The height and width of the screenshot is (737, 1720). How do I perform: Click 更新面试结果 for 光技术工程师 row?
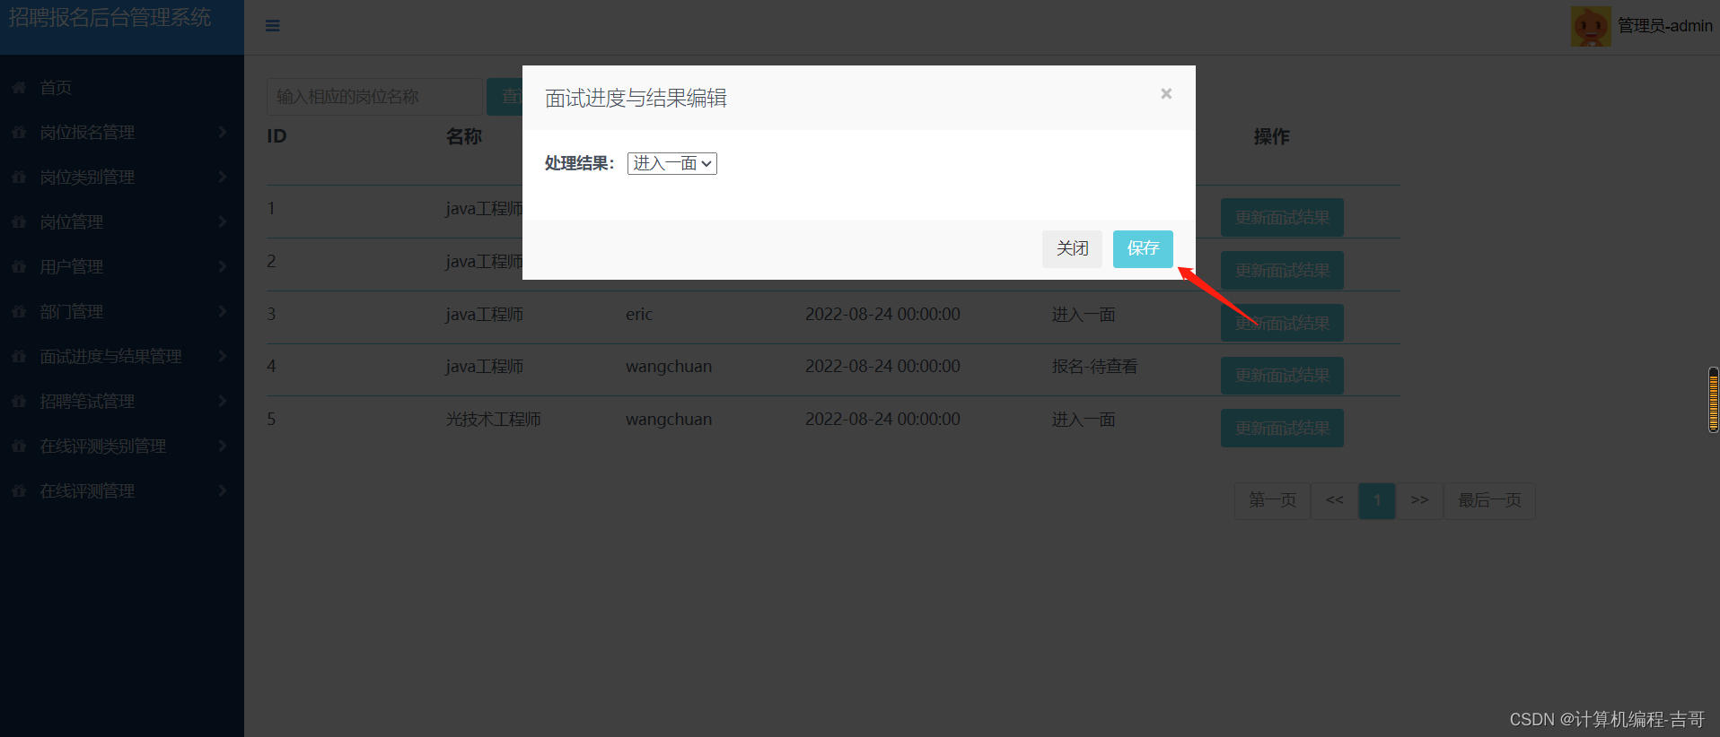tap(1282, 428)
